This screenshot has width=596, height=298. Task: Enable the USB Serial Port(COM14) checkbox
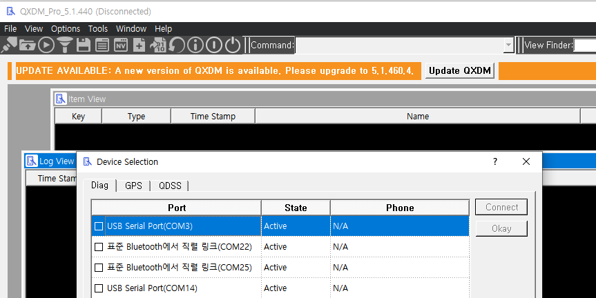pyautogui.click(x=99, y=288)
